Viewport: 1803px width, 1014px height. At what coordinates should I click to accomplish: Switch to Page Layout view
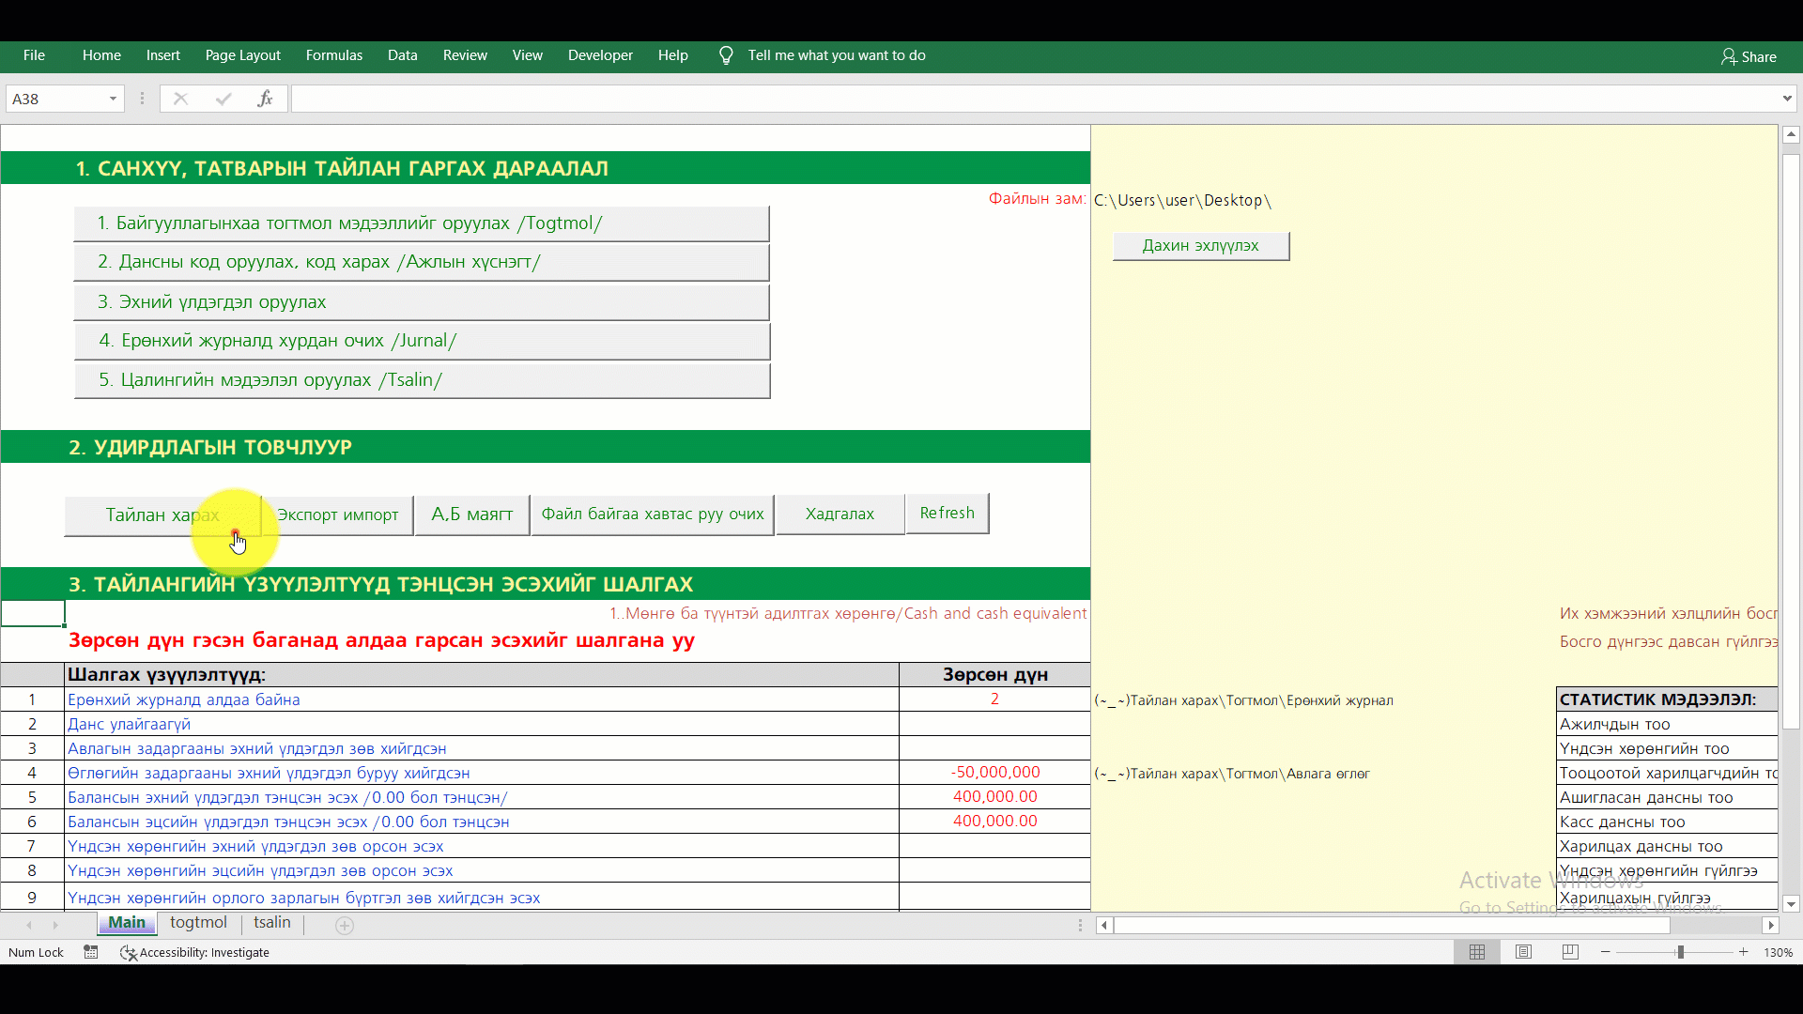(1523, 952)
